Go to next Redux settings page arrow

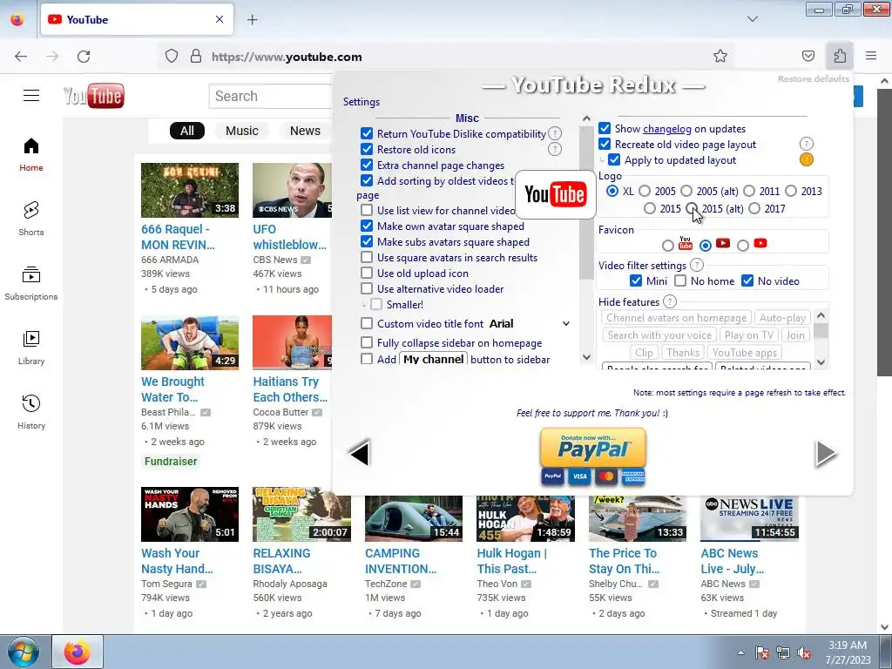pos(826,453)
